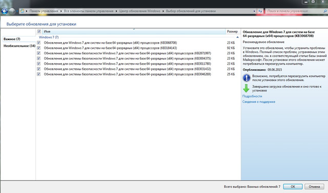
Task: Open the Сведения о поддержке link
Action: pos(259,102)
